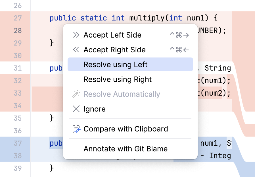This screenshot has width=255, height=177.
Task: Click the NUMBER constant text on line 28
Action: pyautogui.click(x=210, y=30)
